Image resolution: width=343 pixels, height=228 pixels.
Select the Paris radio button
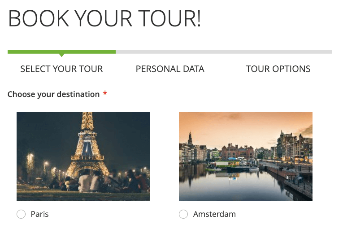tap(21, 215)
